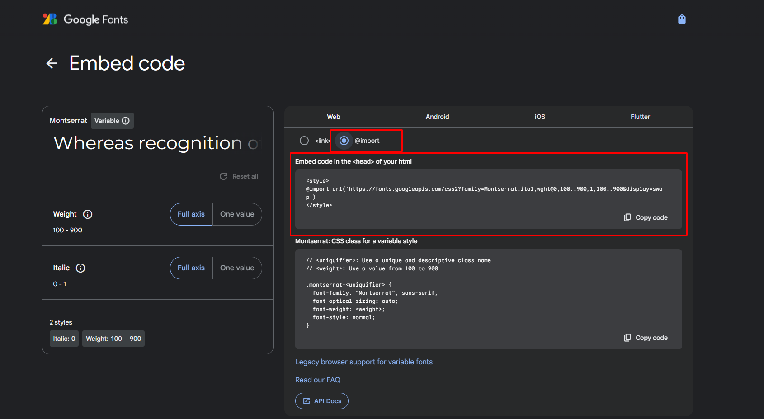Click the 100 - 900 weight range value
764x419 pixels.
click(x=68, y=230)
